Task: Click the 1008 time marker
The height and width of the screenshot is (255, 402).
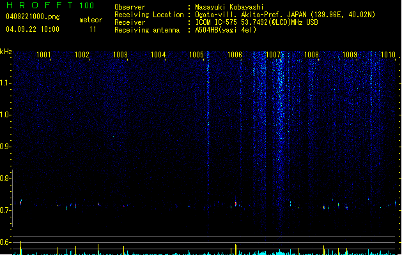Action: [x=311, y=55]
